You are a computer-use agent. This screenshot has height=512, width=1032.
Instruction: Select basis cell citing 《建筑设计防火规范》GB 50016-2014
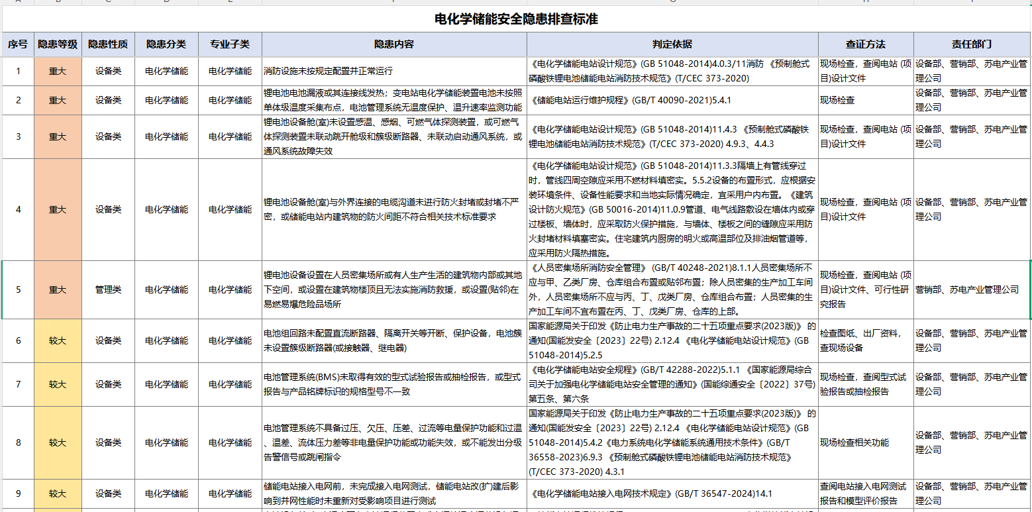(672, 209)
